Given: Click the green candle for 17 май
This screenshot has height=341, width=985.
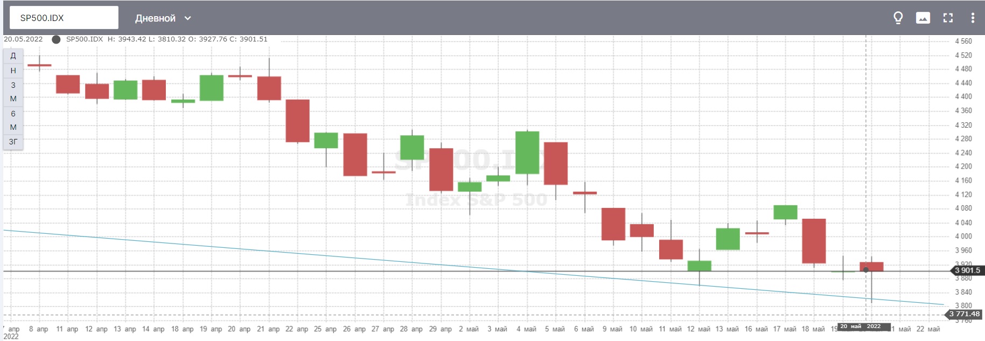Looking at the screenshot, I should pyautogui.click(x=785, y=212).
